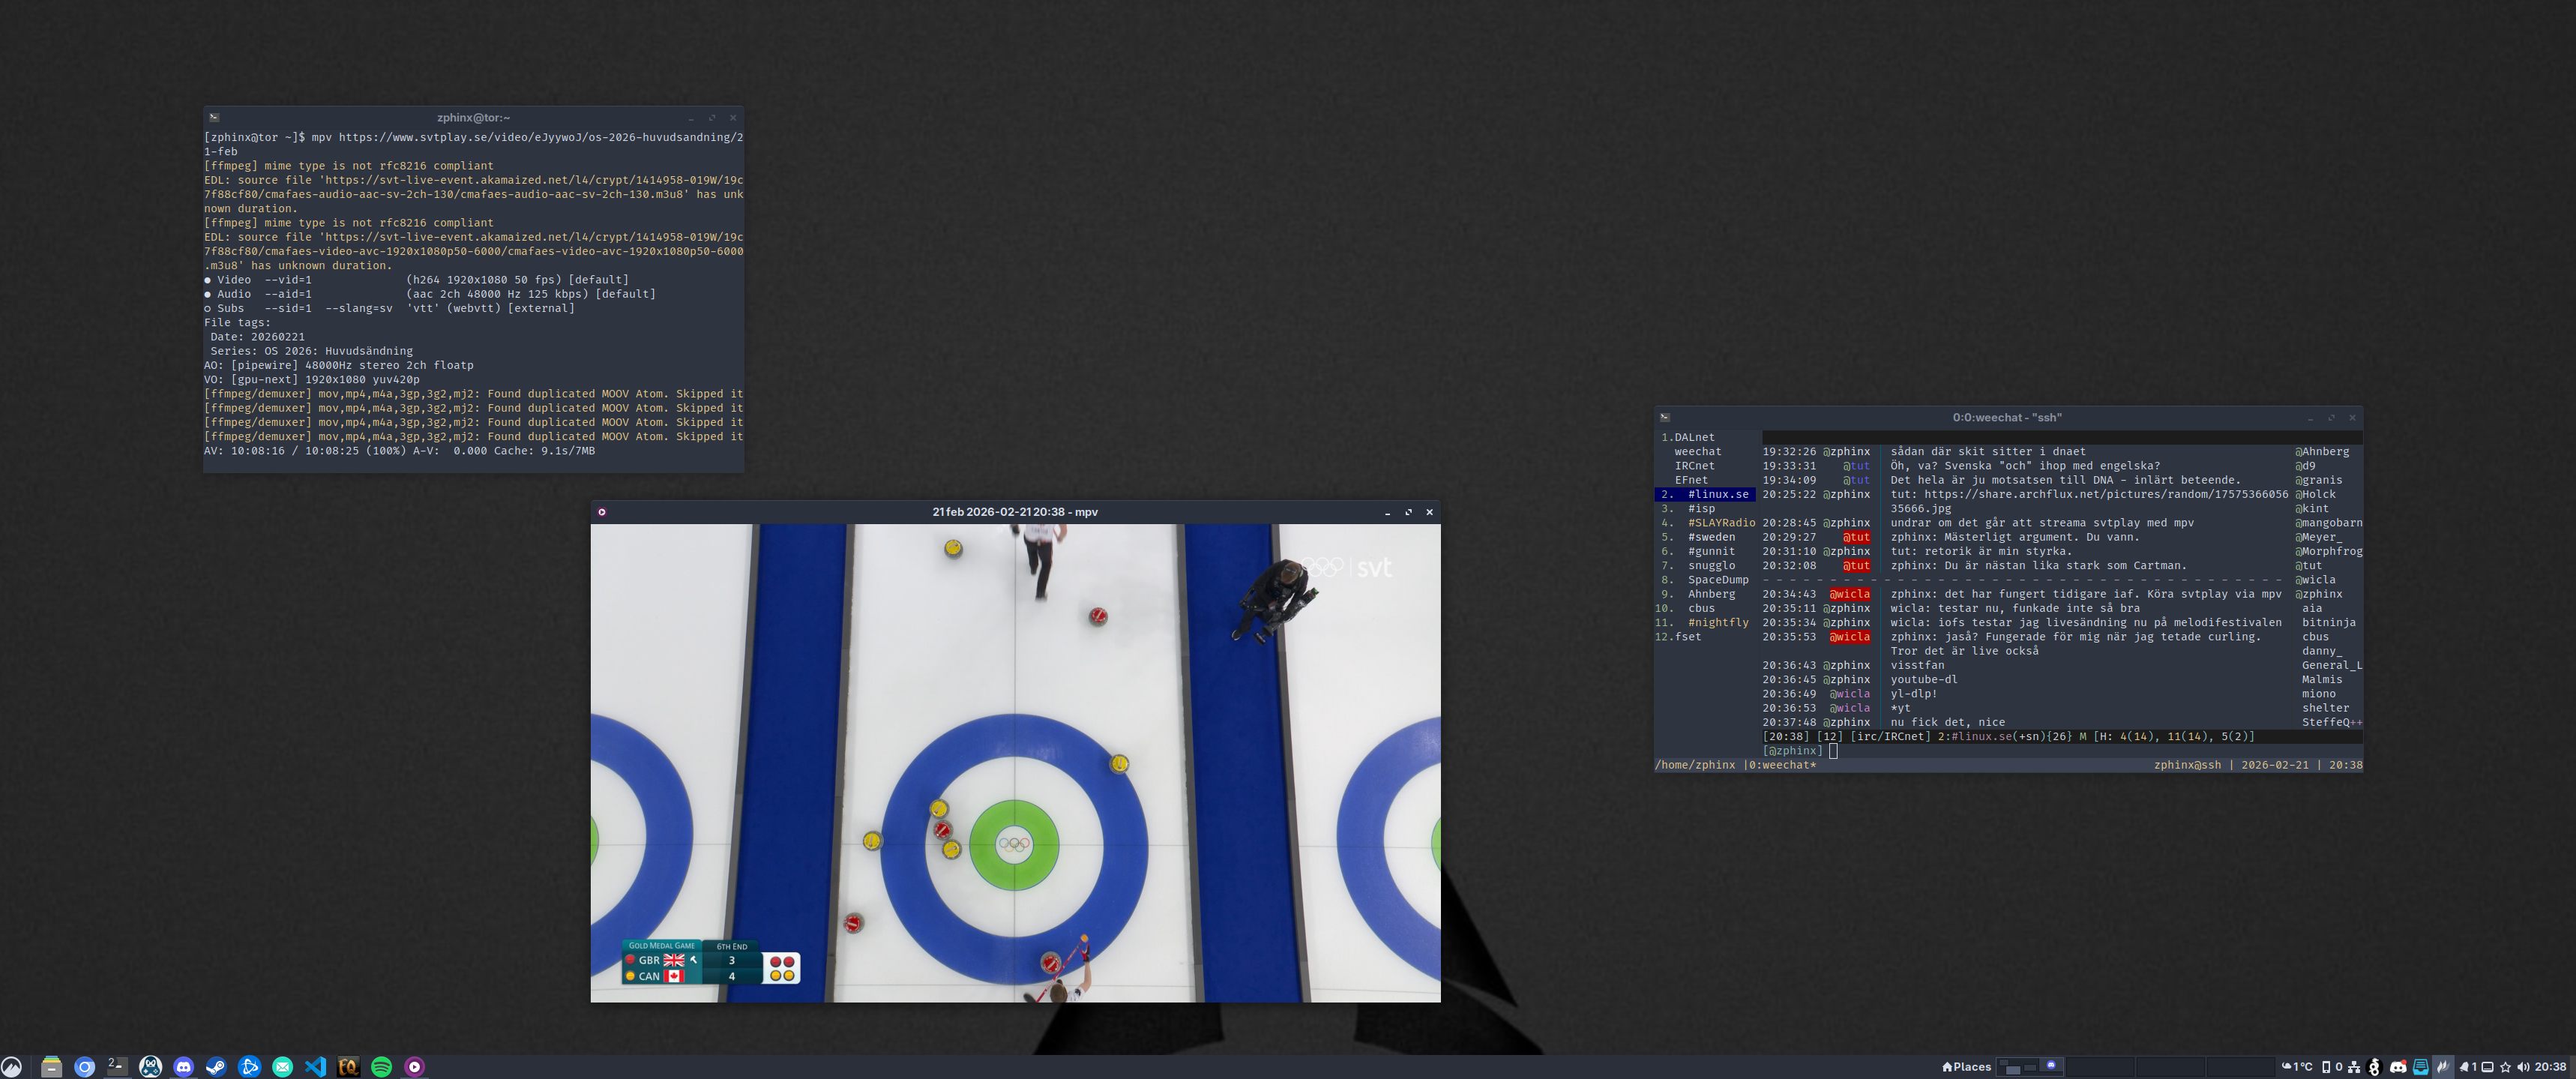Open the notification bell indicator
The image size is (2576, 1079).
click(x=2463, y=1067)
